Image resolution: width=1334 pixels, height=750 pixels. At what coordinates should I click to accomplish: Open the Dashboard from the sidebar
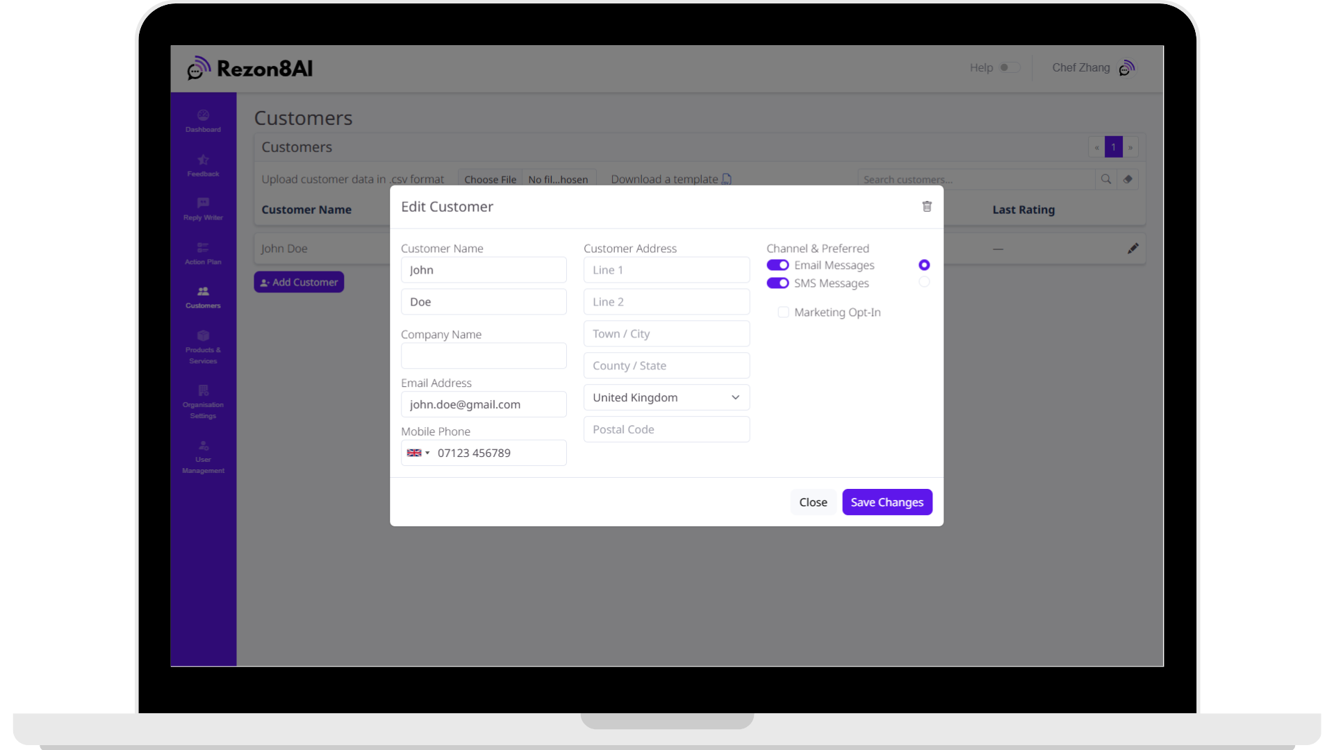[x=203, y=120]
